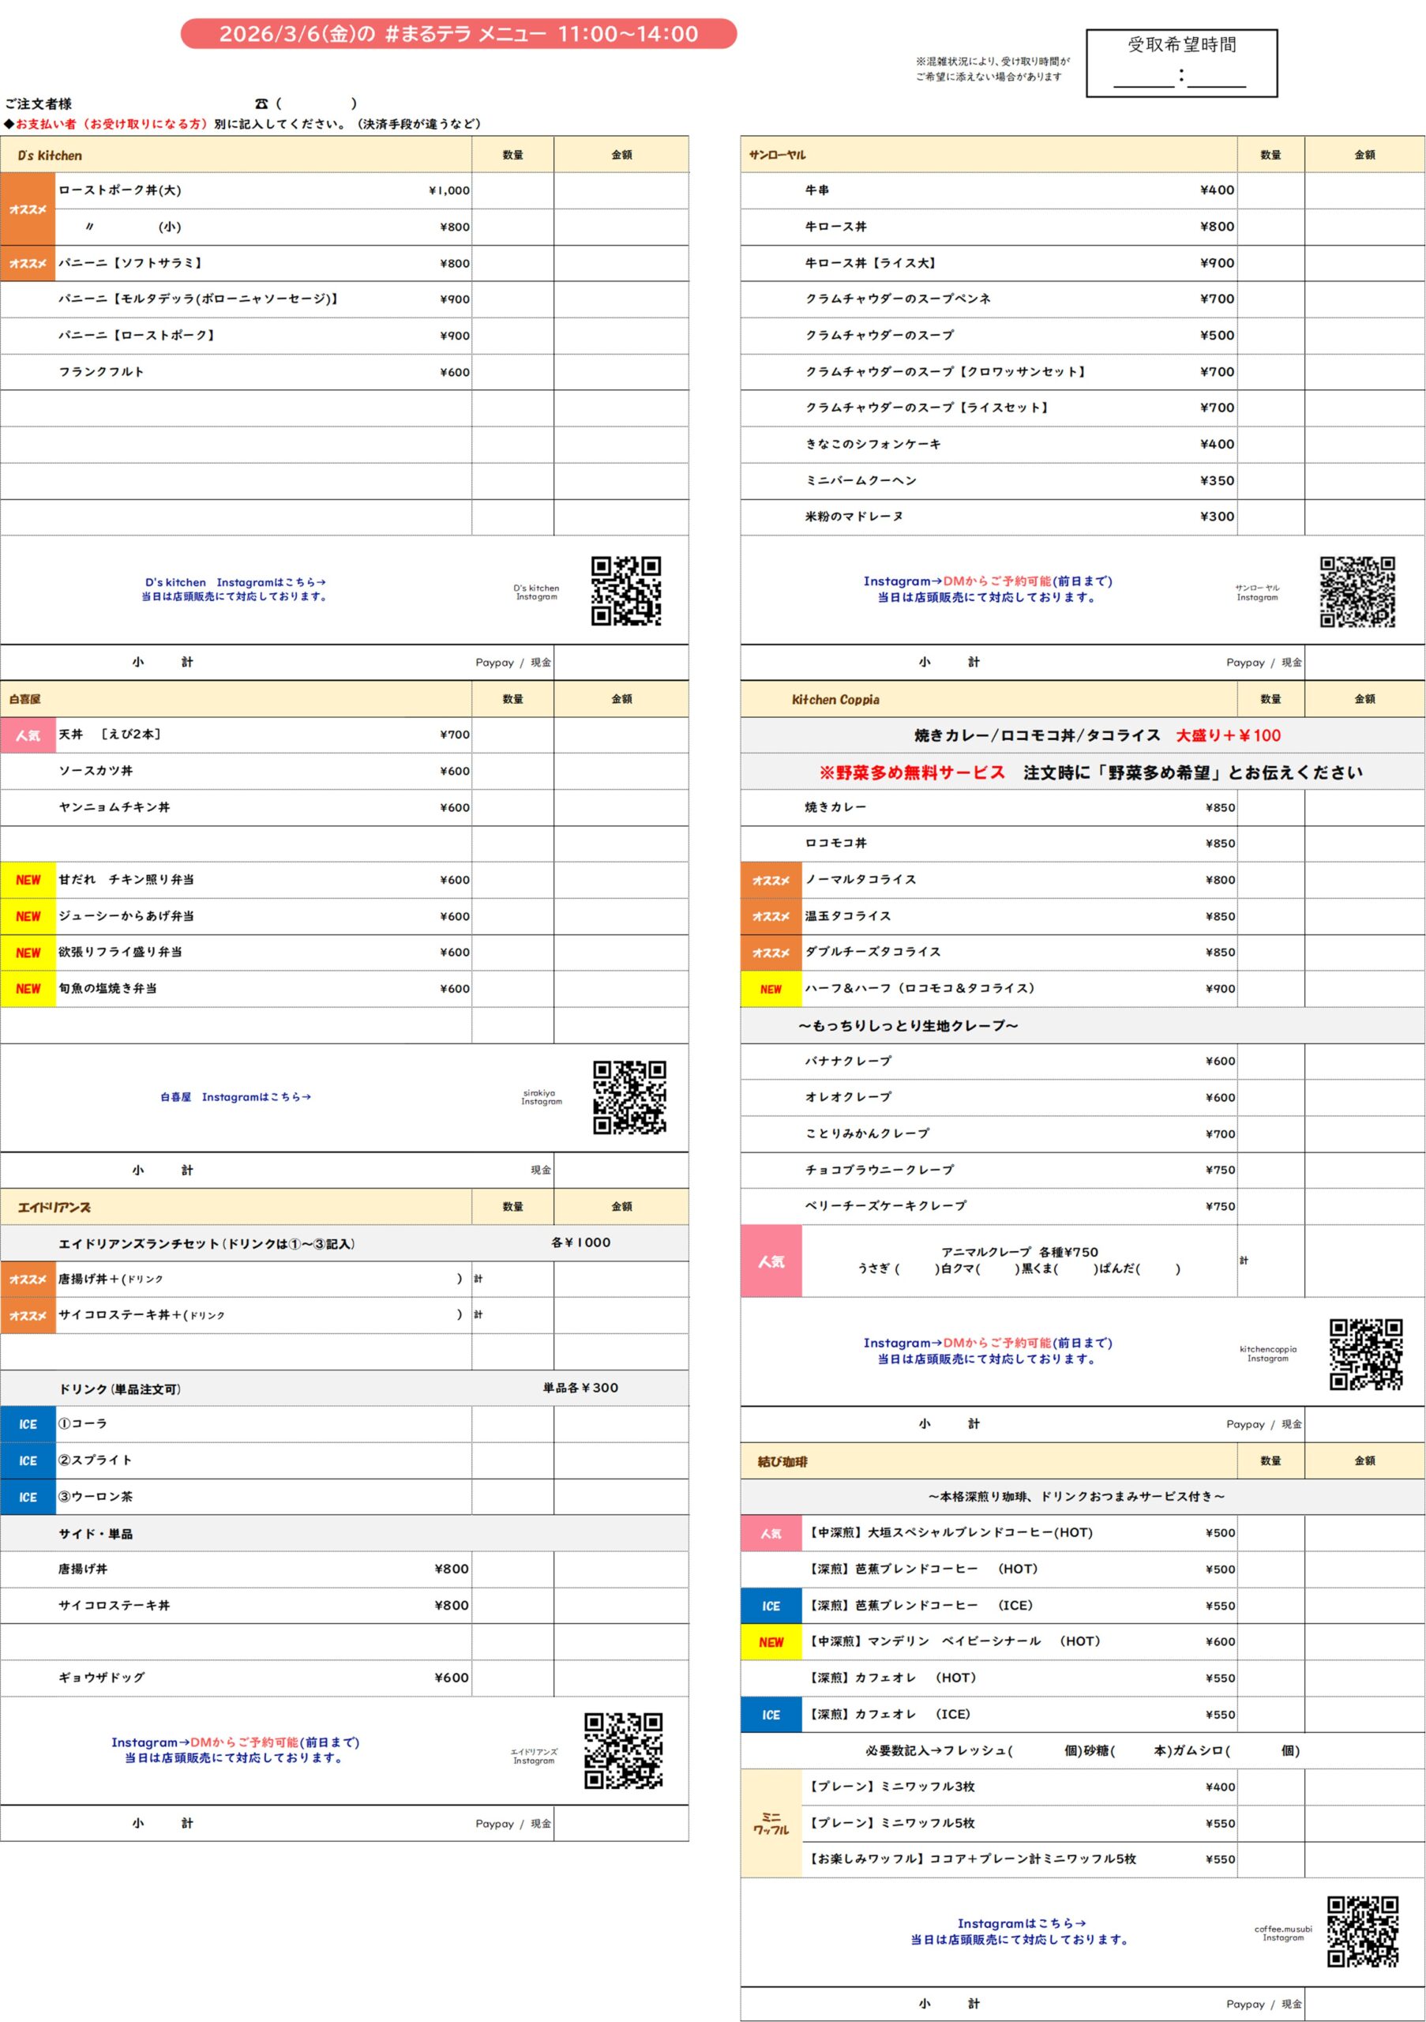Click the coffee.musubi Instagram QR code
Viewport: 1426px width, 2022px height.
pyautogui.click(x=1363, y=1932)
